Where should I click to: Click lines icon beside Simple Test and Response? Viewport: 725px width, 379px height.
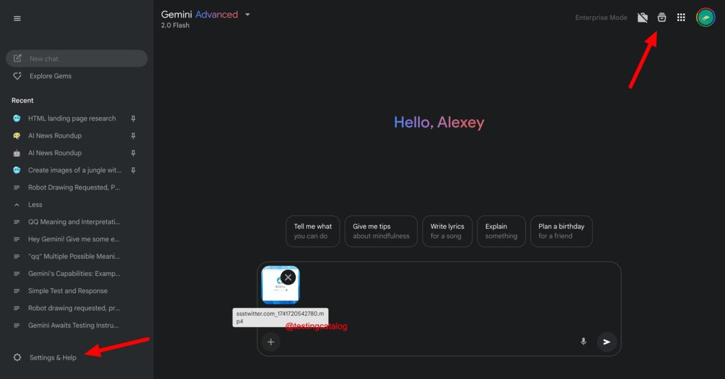coord(17,291)
